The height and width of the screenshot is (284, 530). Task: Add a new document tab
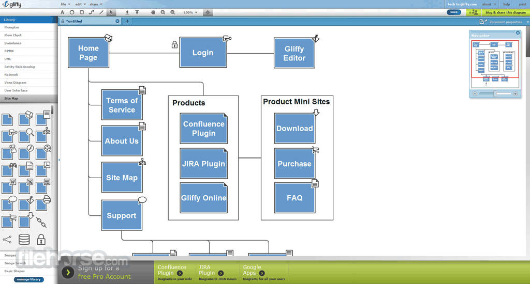click(x=127, y=21)
